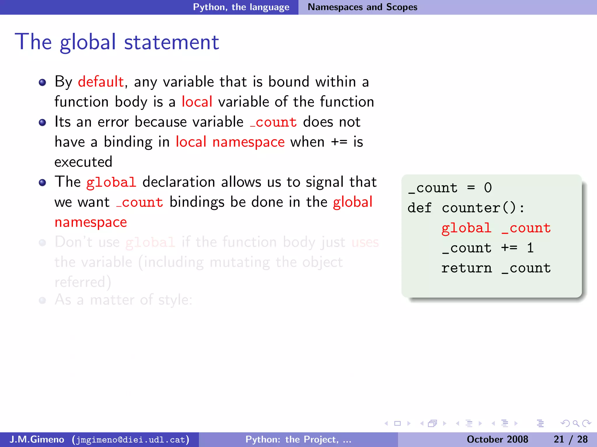Screen dimensions: 597x447
Task: Click the slide title 'The global statement'
Action: [117, 42]
